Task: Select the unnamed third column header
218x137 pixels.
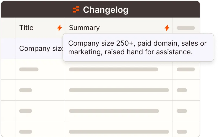Action: point(186,28)
